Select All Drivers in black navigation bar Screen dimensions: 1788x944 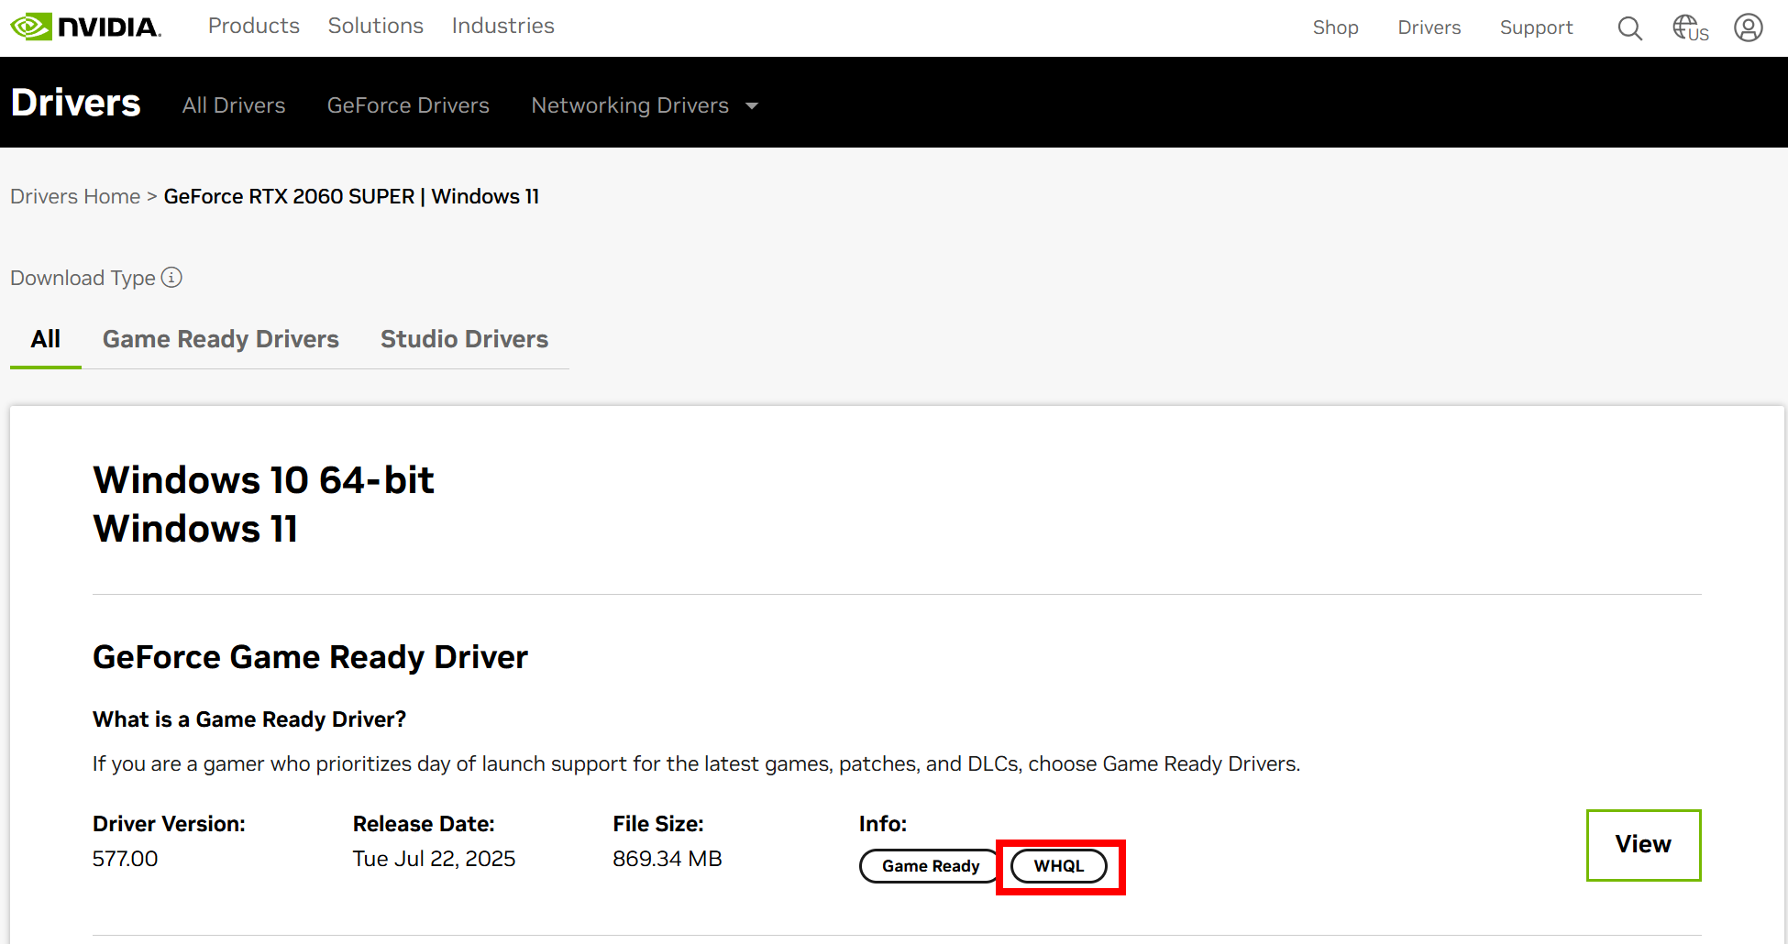(234, 106)
